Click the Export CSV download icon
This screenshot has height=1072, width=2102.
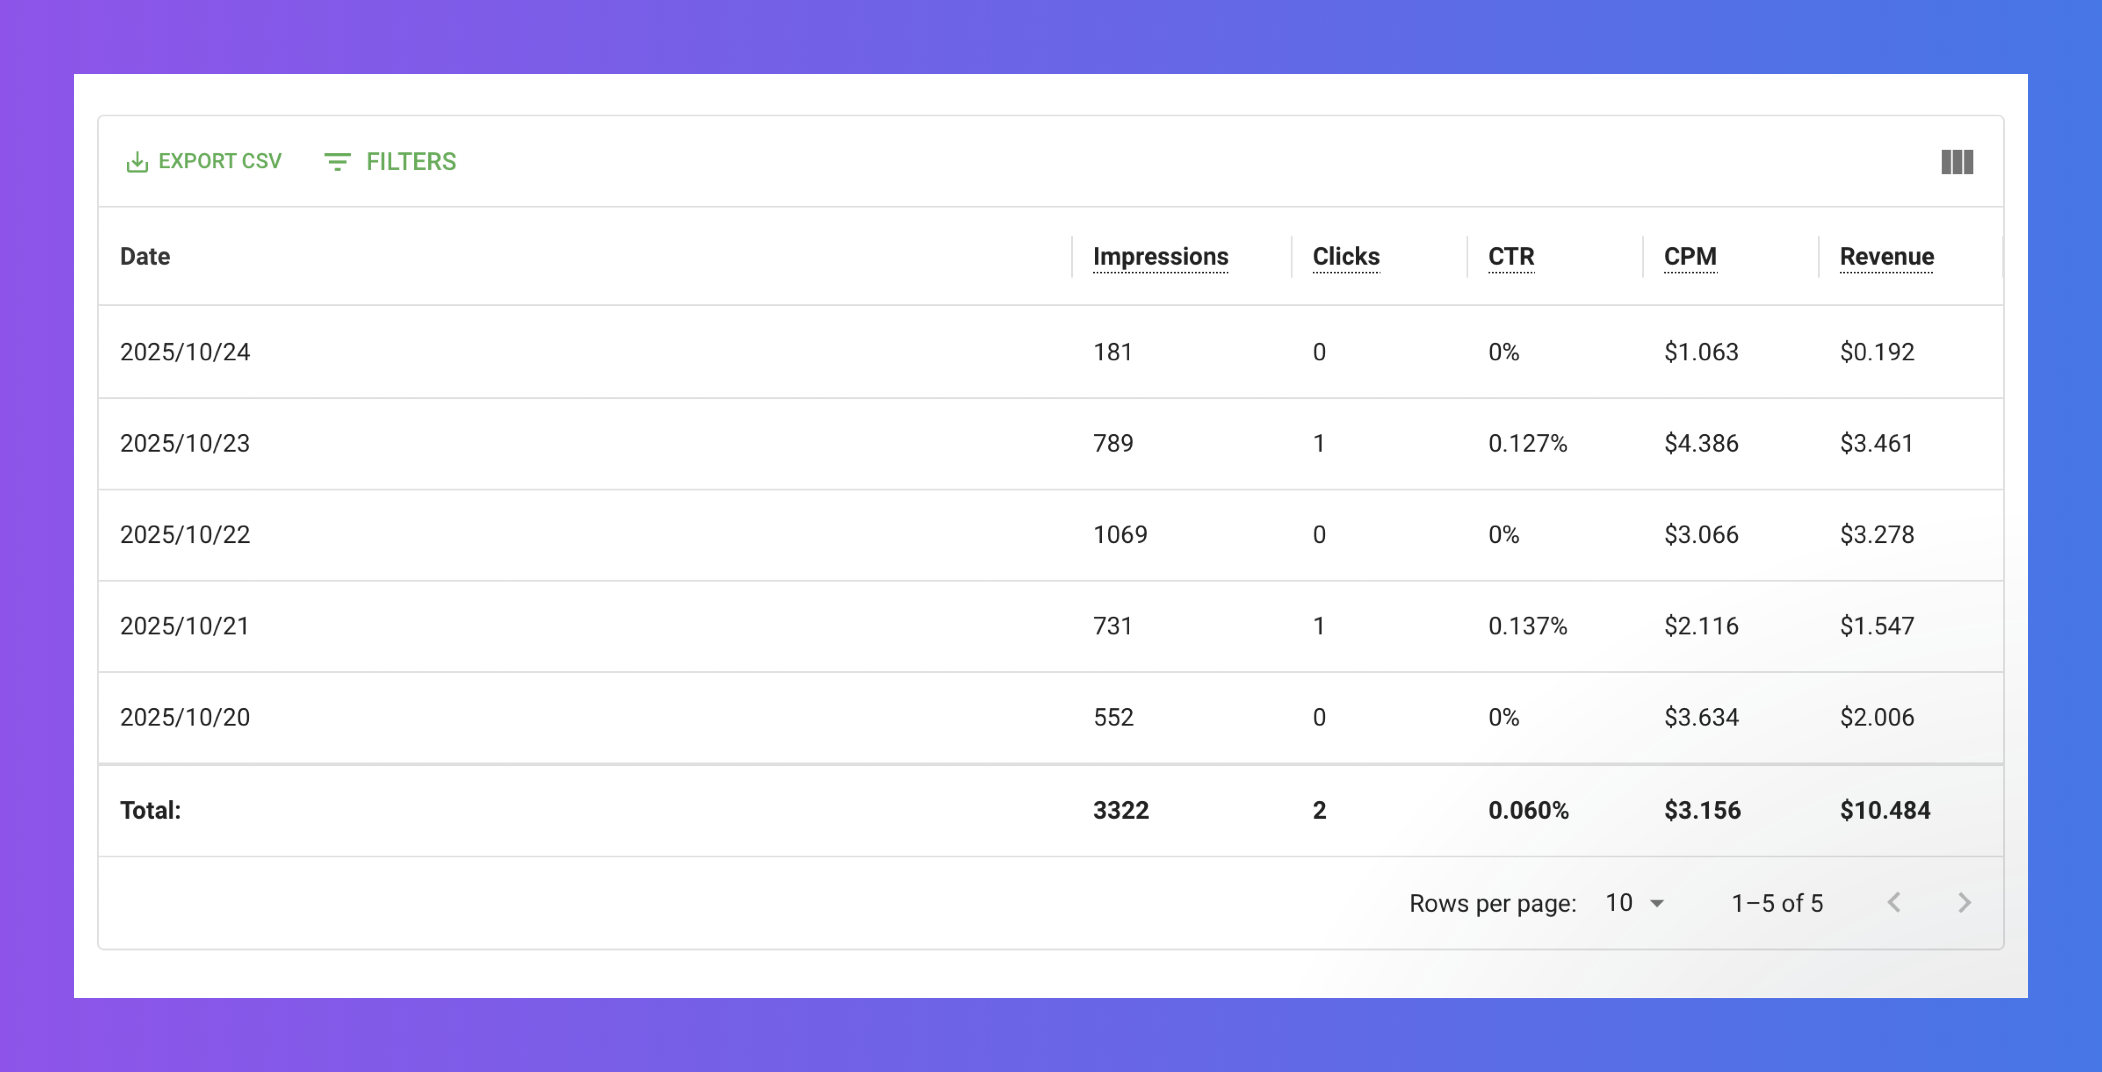coord(137,163)
